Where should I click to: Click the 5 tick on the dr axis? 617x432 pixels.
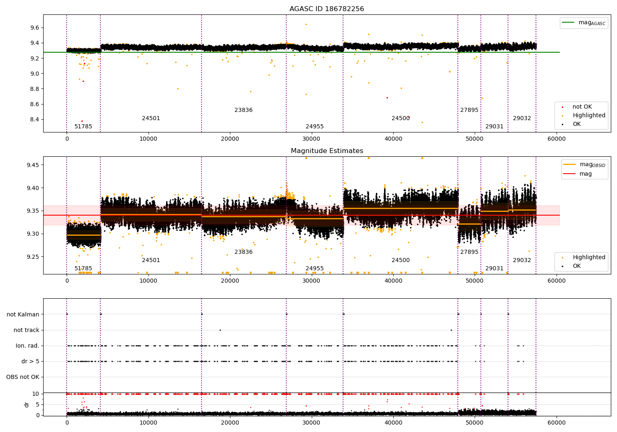pyautogui.click(x=37, y=405)
